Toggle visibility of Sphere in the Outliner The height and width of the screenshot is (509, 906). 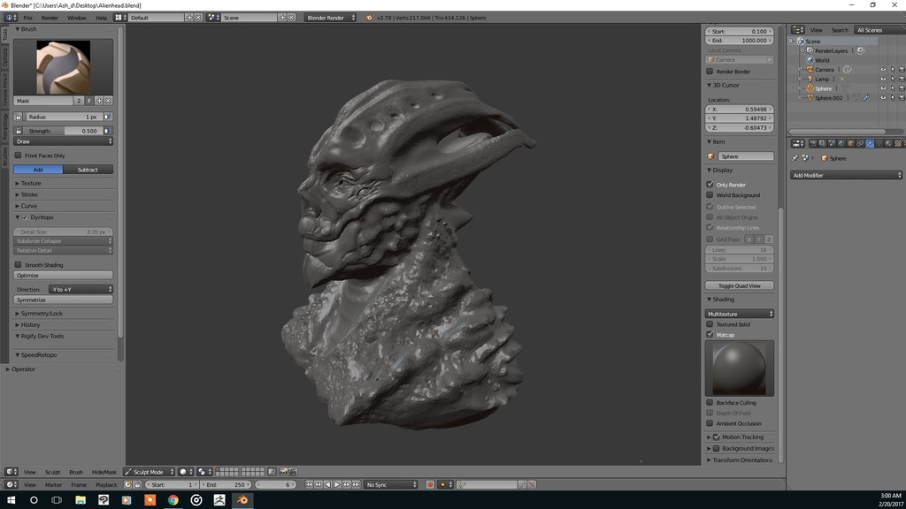pyautogui.click(x=881, y=89)
